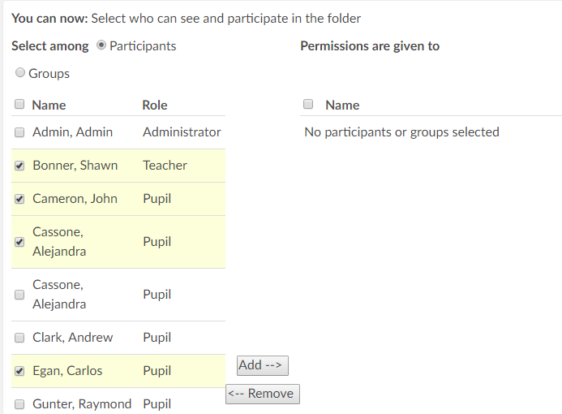The image size is (562, 414).
Task: Click the 'No participants or groups selected' message
Action: (x=401, y=132)
